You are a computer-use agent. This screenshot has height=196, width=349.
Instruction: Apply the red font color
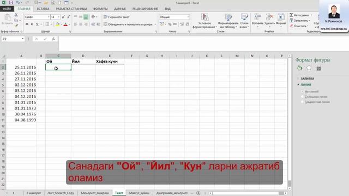65,24
